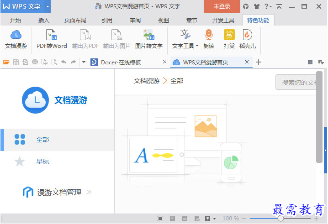The image size is (328, 224).
Task: Click the 文档漫游 breadcrumb link
Action: 147,81
